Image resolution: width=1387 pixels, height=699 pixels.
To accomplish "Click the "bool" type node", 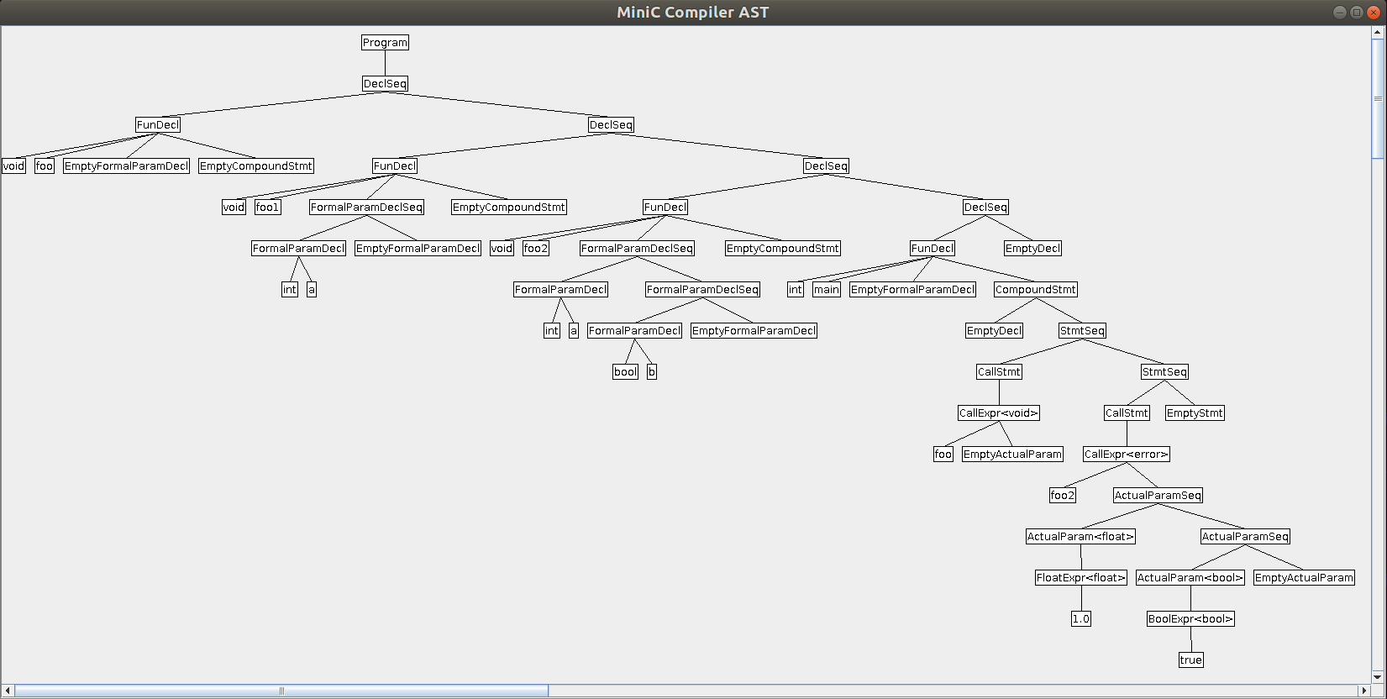I will 625,372.
